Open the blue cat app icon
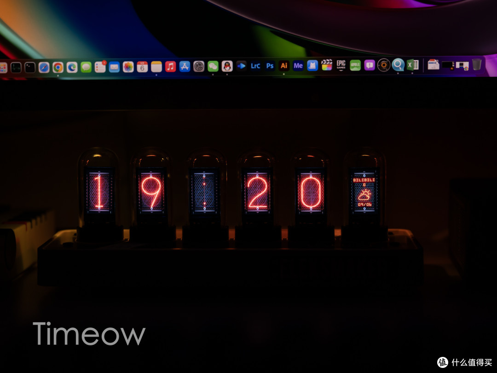This screenshot has height=373, width=497. 312,66
